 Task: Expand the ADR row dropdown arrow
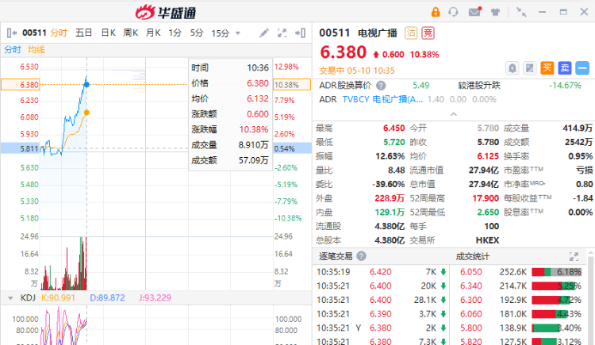coord(451,114)
